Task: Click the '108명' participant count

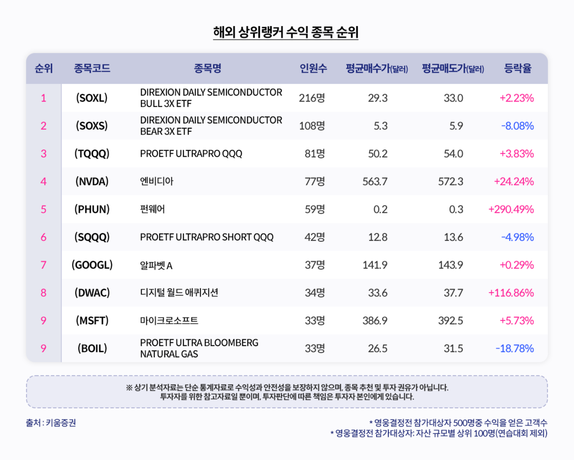Action: (x=312, y=126)
